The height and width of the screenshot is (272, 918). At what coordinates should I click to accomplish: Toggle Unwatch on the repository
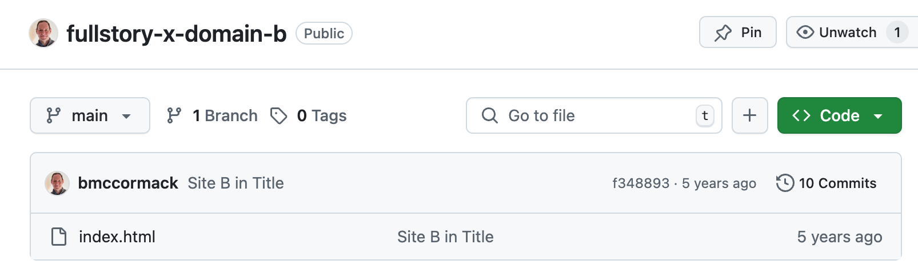837,33
